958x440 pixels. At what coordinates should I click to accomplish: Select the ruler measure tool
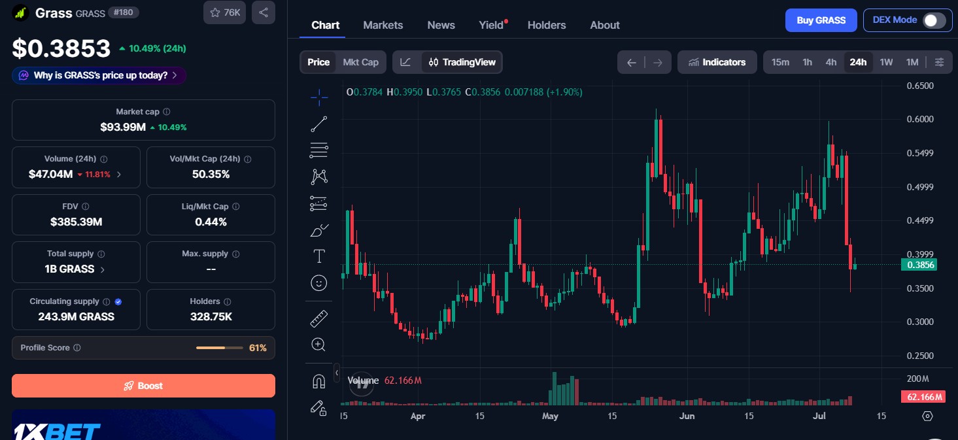[319, 318]
